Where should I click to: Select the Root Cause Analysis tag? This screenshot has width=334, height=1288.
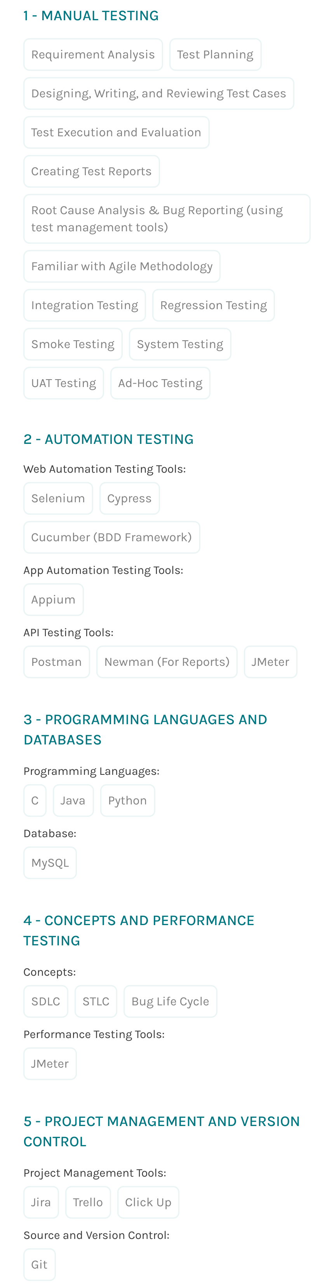tap(167, 219)
